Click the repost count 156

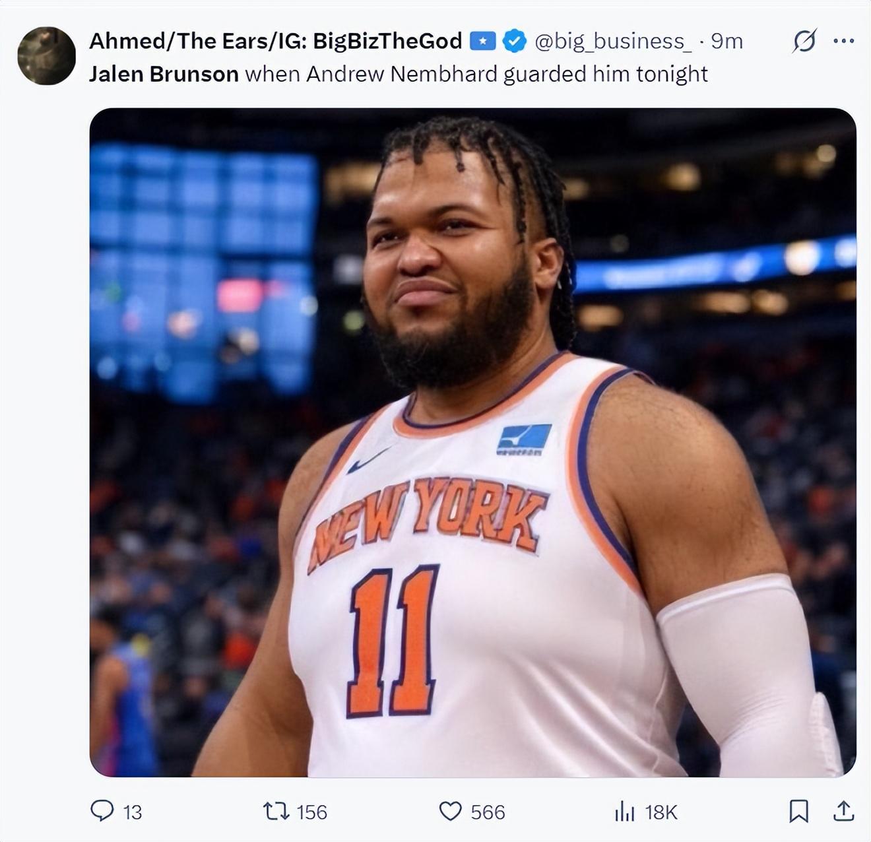311,812
